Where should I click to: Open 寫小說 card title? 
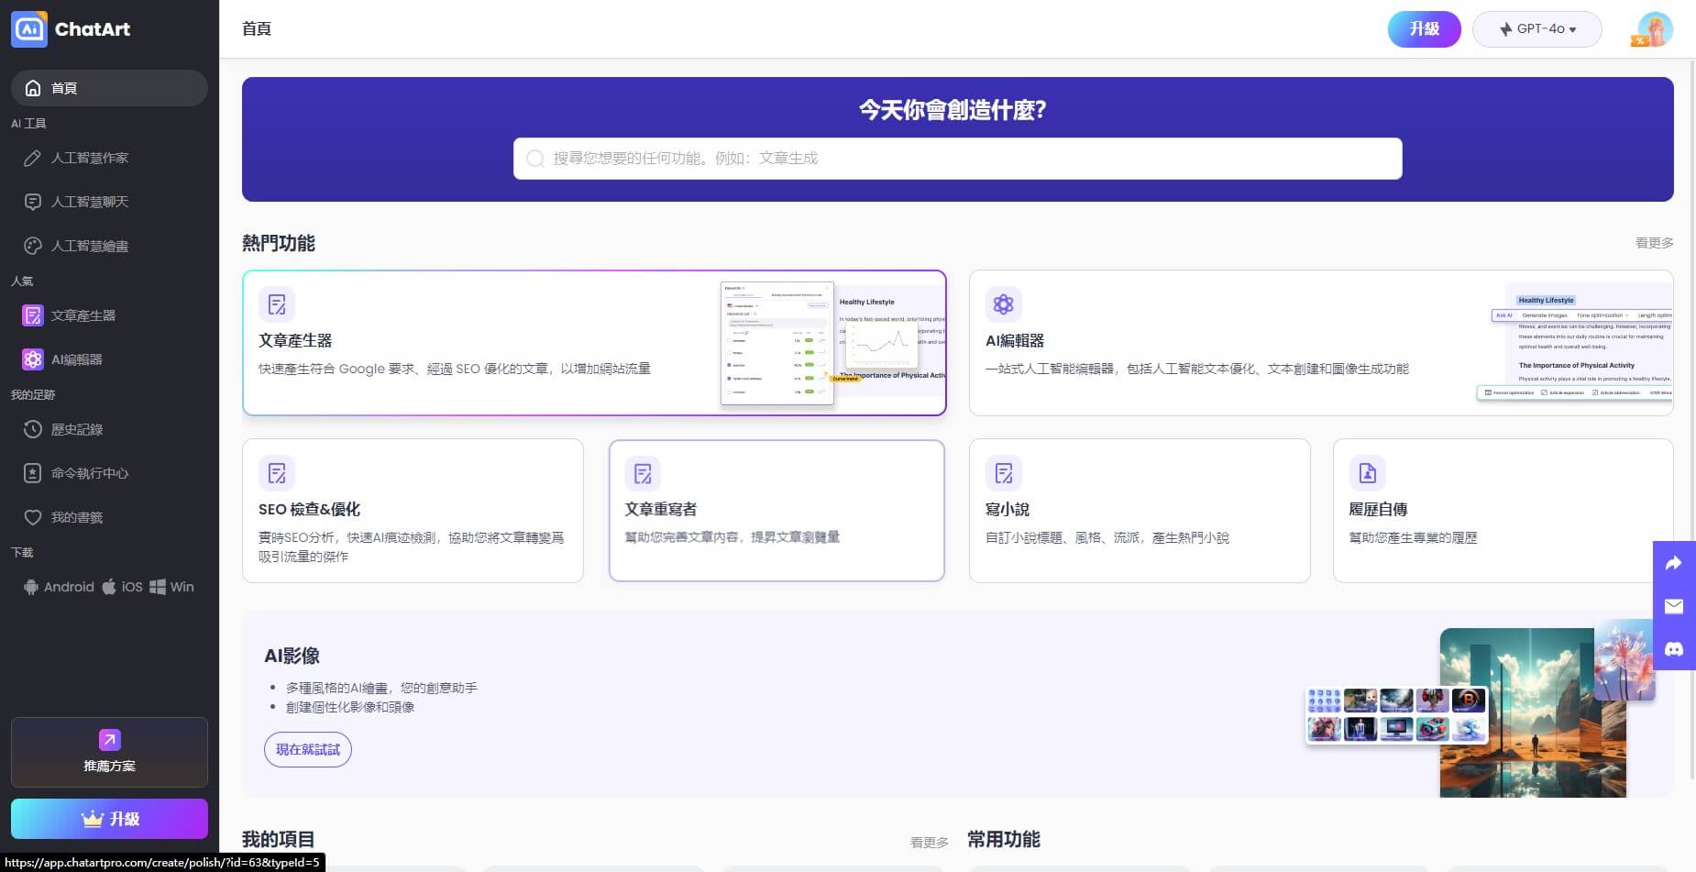(x=1007, y=509)
